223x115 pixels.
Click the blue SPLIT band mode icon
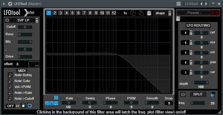(x=213, y=95)
